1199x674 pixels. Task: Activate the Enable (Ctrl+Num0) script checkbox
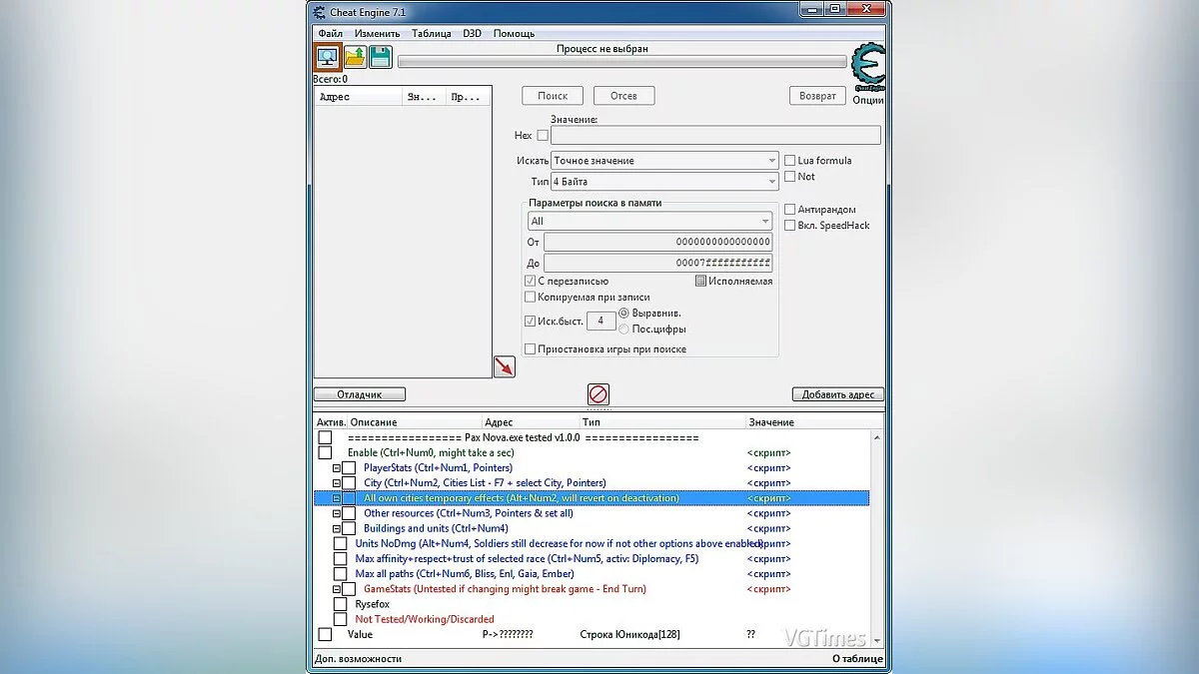click(x=325, y=453)
